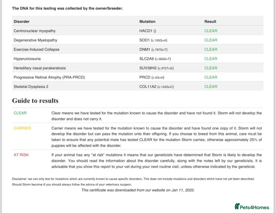Click the Disclaimer text paragraph
The height and width of the screenshot is (213, 276).
[x=133, y=181]
